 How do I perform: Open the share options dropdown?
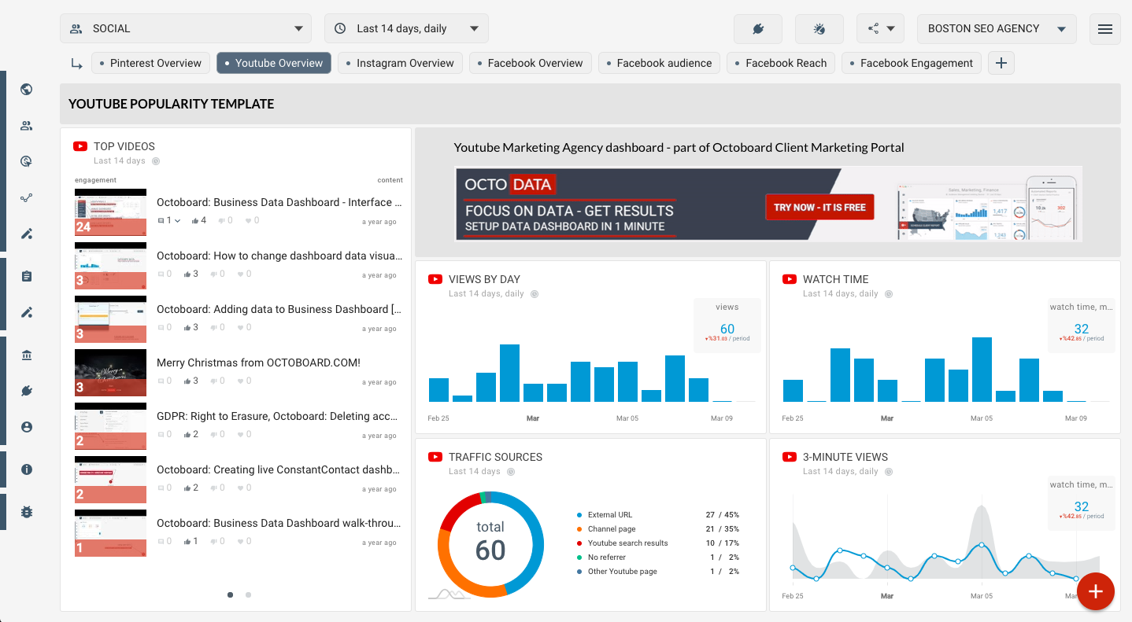coord(880,29)
